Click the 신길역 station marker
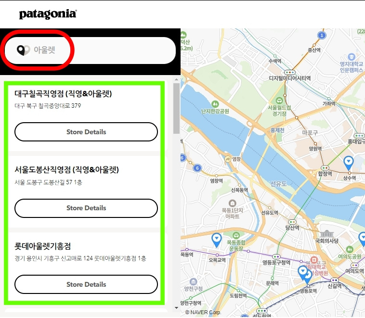This screenshot has height=318, width=365. (335, 280)
